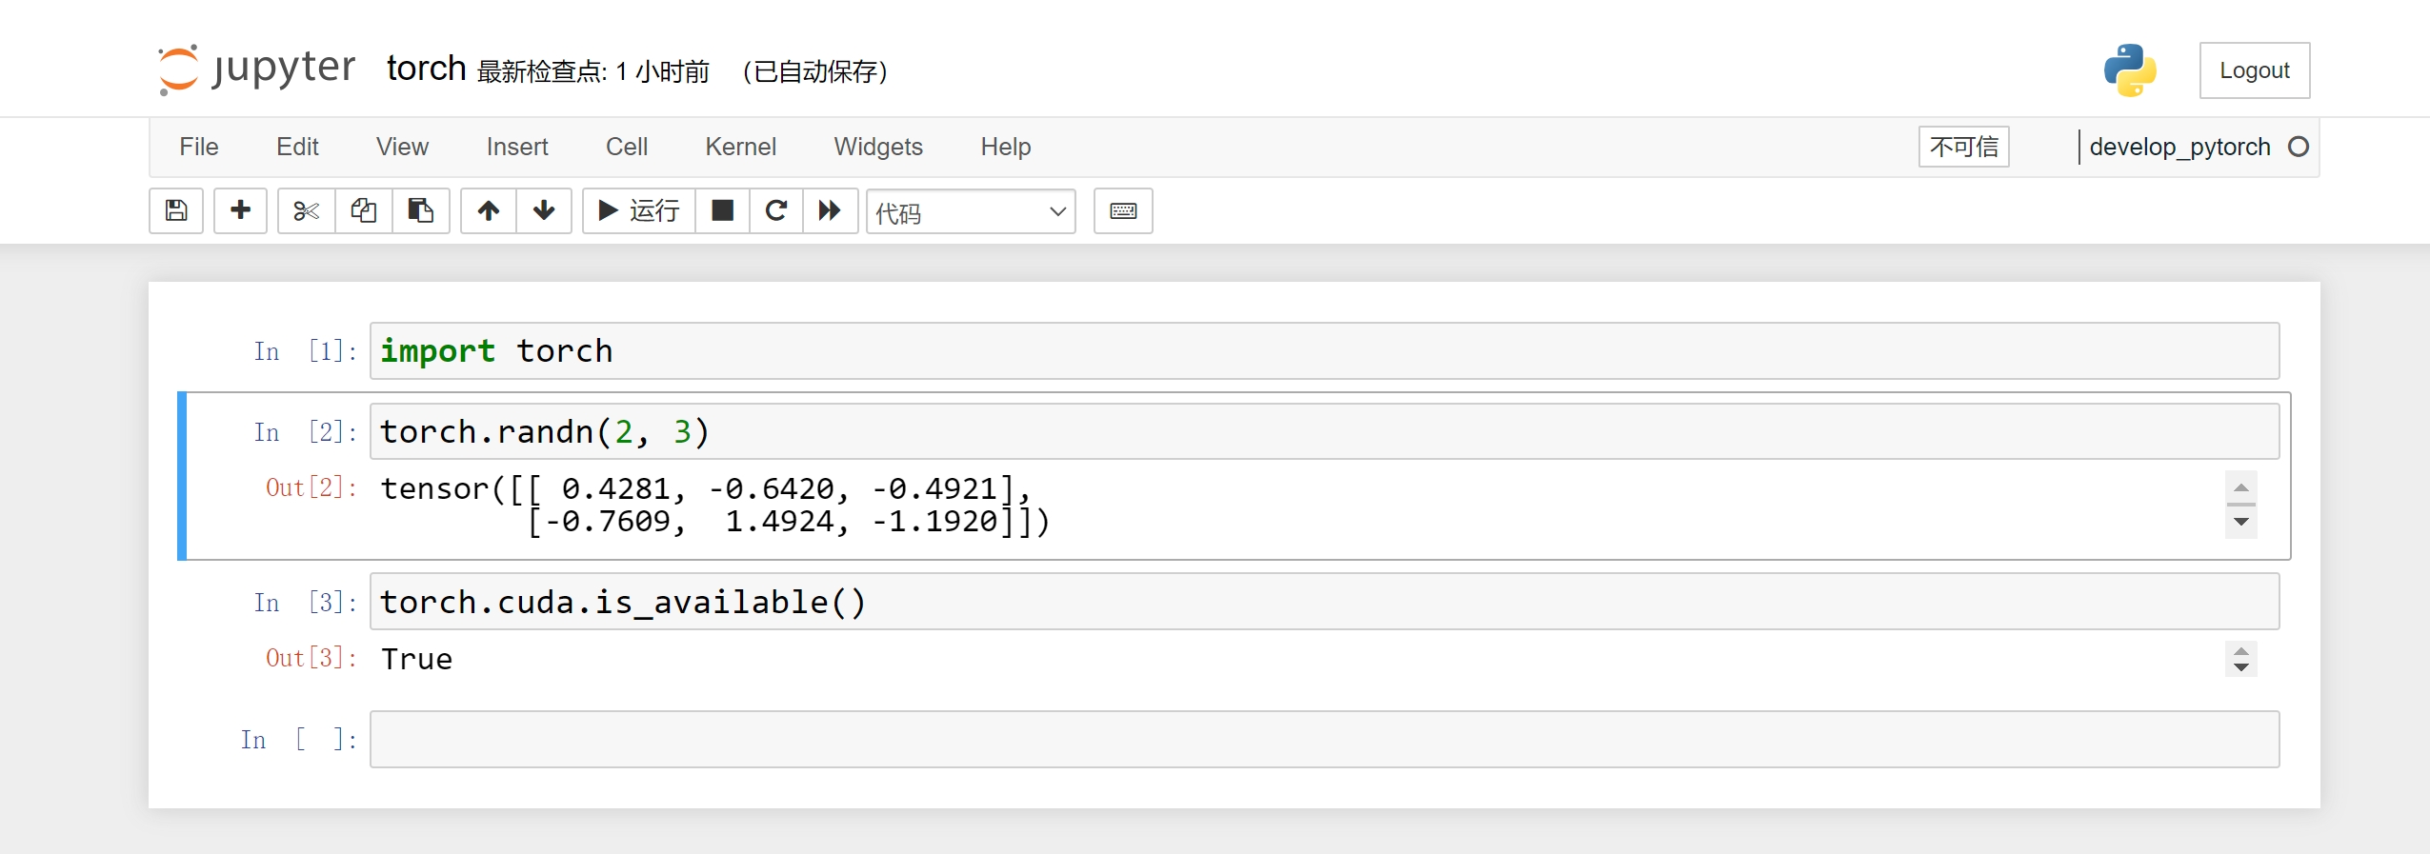This screenshot has height=854, width=2430.
Task: Expand the File menu
Action: [x=198, y=147]
